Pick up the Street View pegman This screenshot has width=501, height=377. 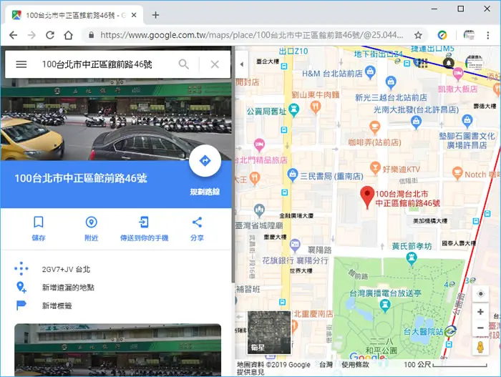click(x=480, y=347)
